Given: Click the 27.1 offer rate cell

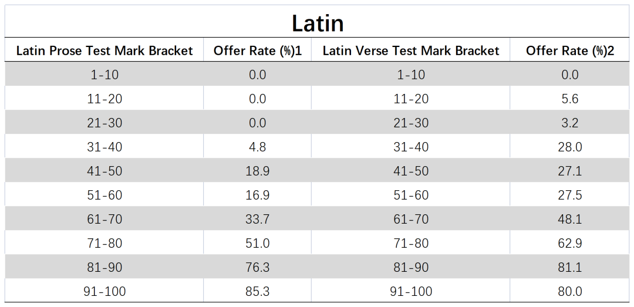Looking at the screenshot, I should point(569,171).
